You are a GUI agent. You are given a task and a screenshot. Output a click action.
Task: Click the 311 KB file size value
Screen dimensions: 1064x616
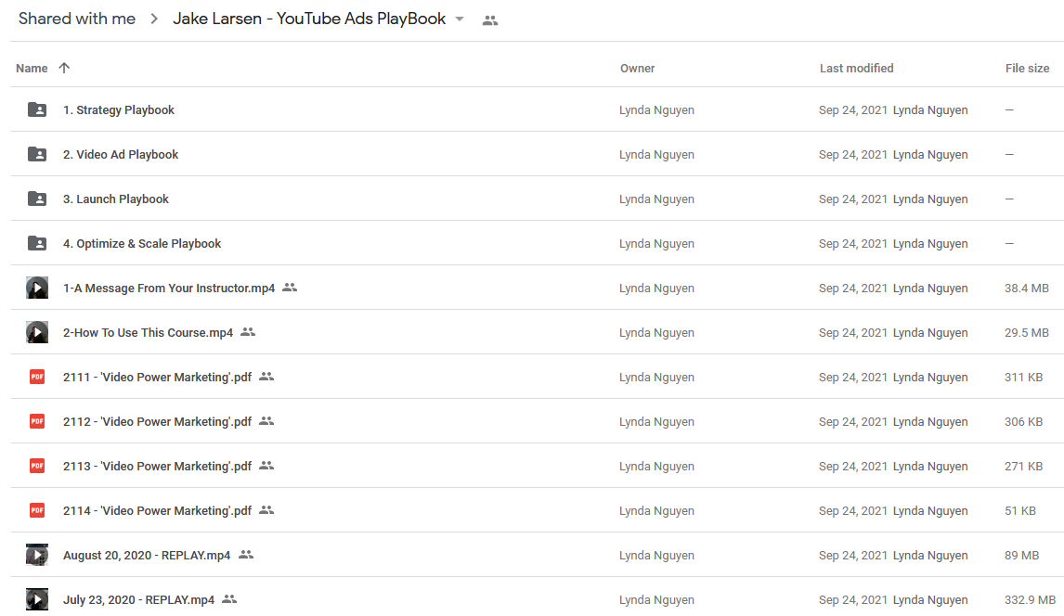click(x=1023, y=377)
